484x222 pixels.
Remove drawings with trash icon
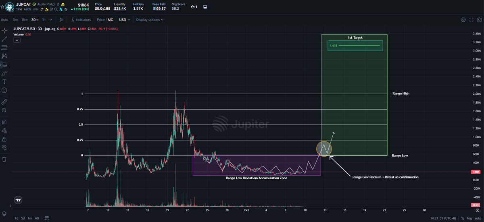[x=4, y=159]
